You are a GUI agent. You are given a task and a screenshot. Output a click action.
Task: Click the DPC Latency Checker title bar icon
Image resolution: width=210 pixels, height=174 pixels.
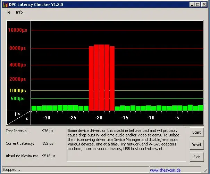click(x=5, y=4)
